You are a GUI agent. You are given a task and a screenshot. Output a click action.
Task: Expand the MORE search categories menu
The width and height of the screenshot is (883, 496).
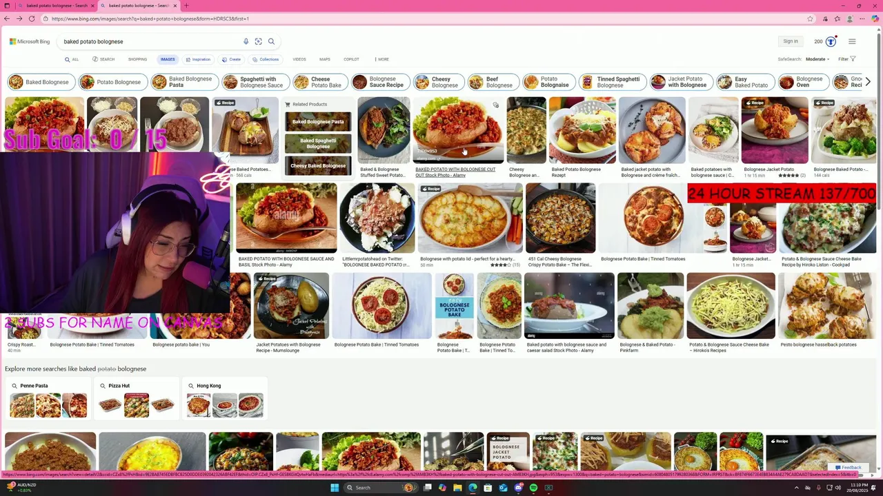[x=381, y=59]
